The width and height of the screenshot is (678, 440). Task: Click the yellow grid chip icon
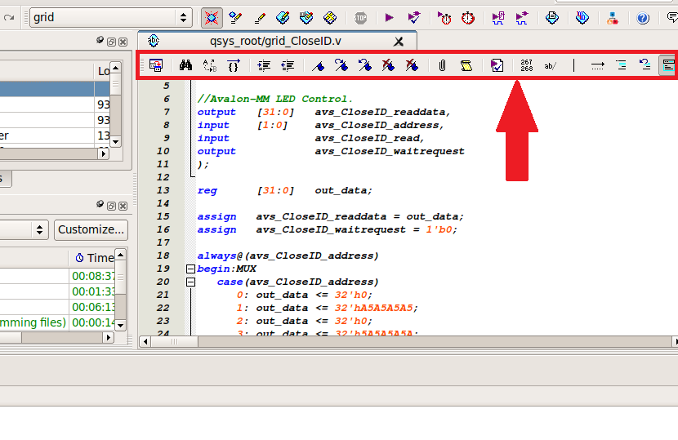[330, 18]
